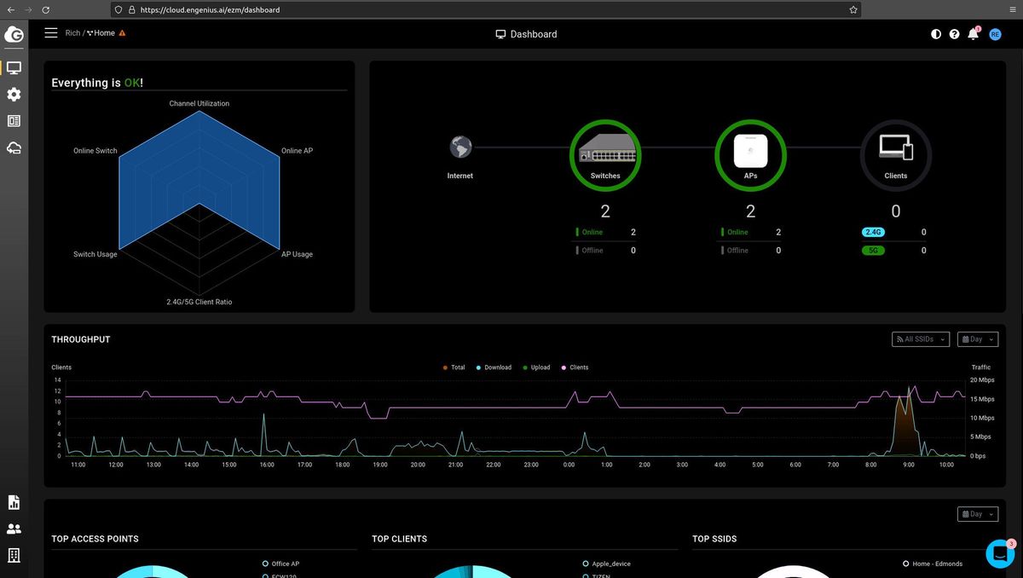Expand the Throughput Day range dropdown
Viewport: 1023px width, 578px height.
[x=978, y=339]
